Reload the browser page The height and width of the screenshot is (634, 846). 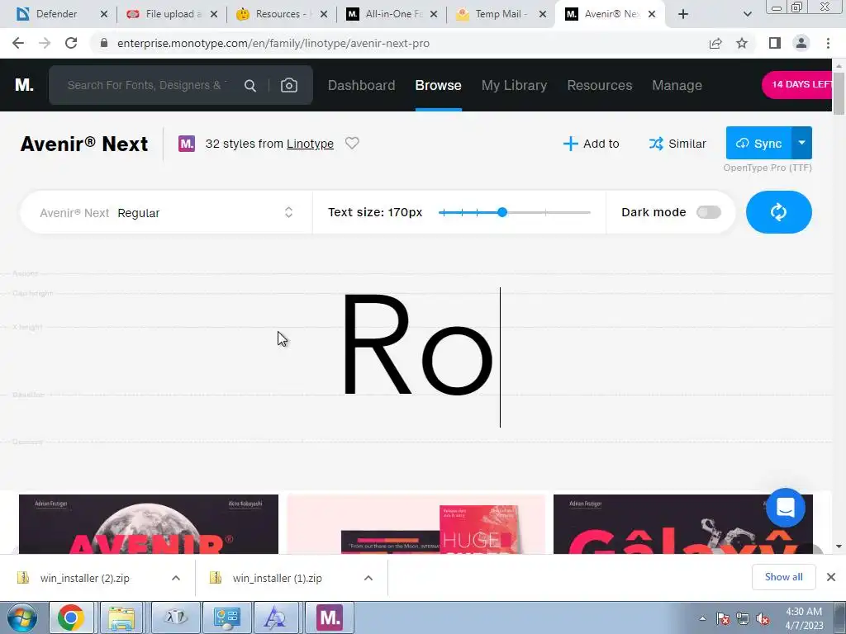[x=71, y=43]
